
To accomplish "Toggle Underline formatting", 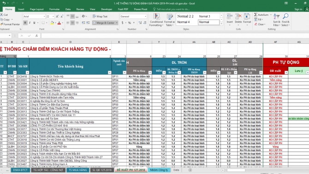I will (x=34, y=23).
